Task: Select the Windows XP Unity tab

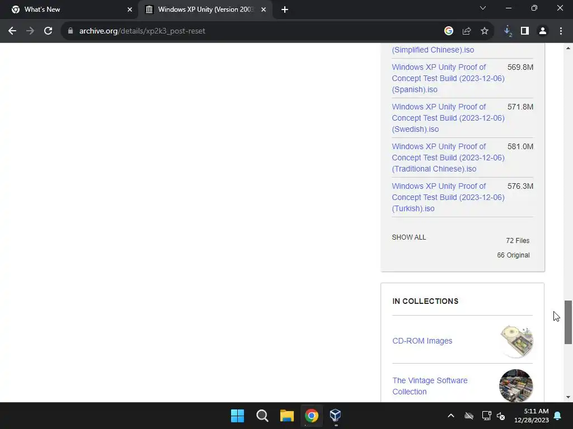Action: point(205,9)
